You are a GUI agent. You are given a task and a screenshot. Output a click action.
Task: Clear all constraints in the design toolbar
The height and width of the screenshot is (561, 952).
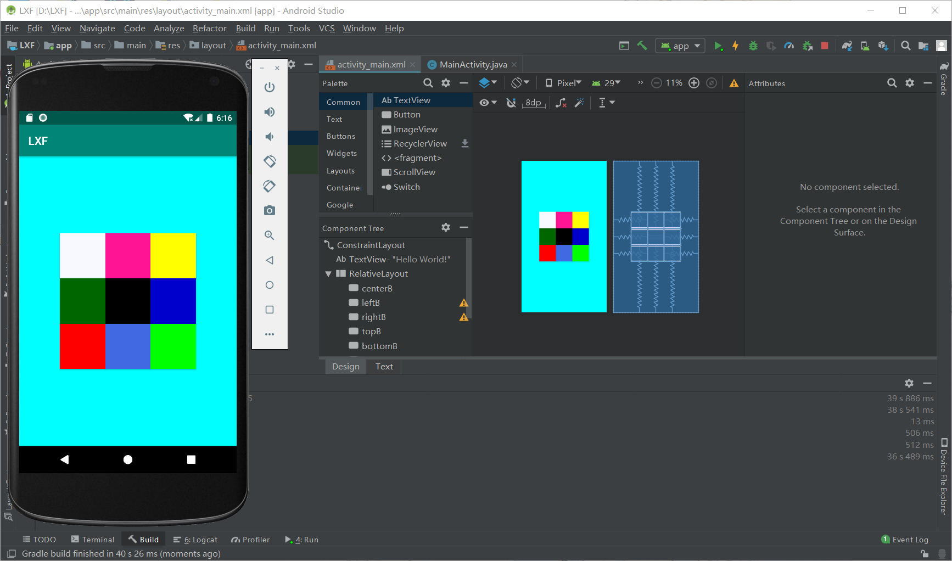(561, 103)
